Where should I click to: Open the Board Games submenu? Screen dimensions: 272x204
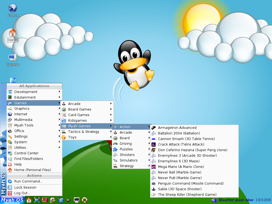tap(87, 109)
